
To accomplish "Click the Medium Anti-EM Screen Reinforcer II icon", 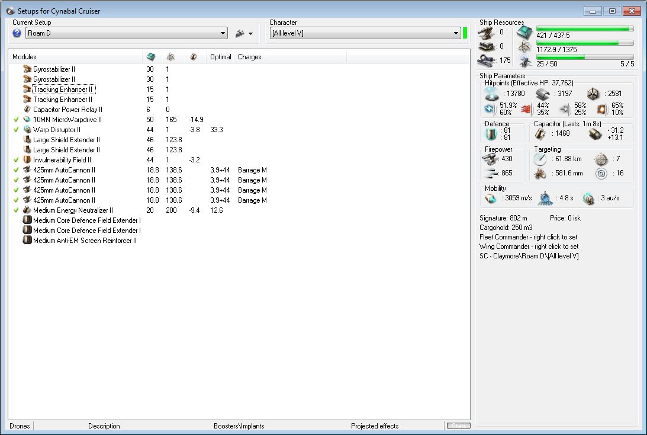I will pyautogui.click(x=27, y=240).
